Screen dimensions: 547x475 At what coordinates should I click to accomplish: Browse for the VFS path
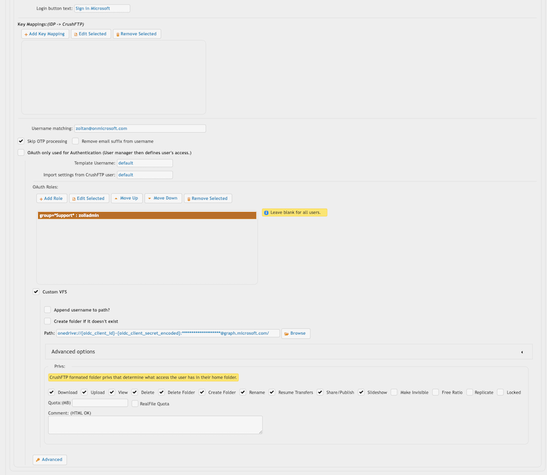(295, 333)
